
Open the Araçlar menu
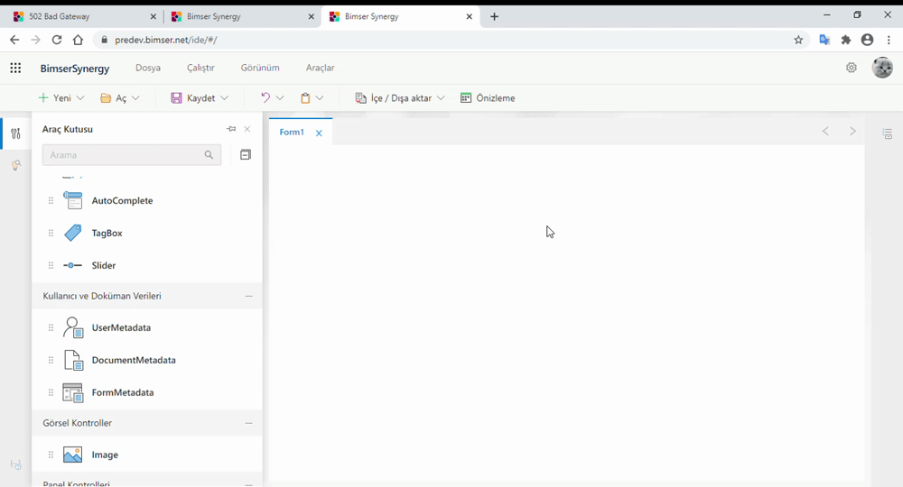[320, 68]
